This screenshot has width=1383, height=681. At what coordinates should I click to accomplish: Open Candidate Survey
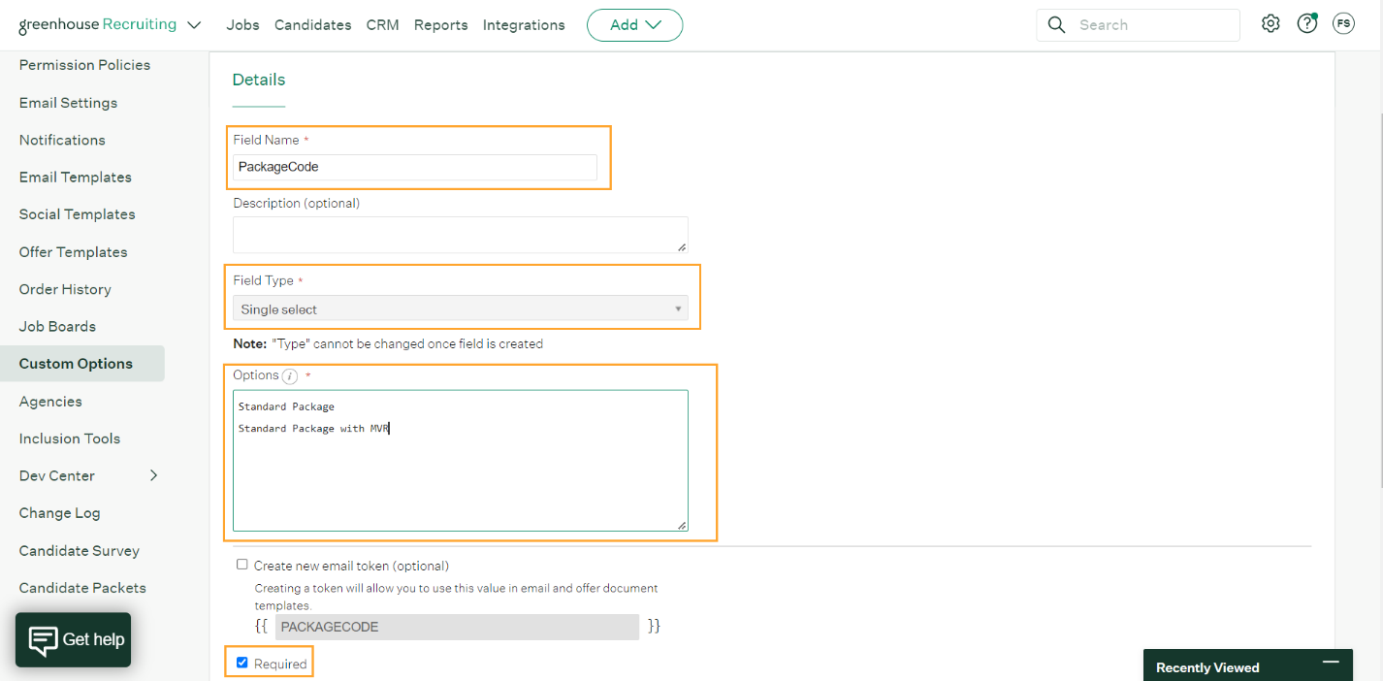(x=80, y=551)
